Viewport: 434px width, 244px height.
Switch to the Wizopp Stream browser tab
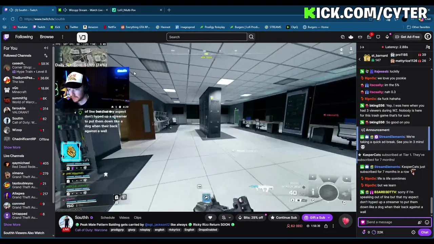[83, 10]
